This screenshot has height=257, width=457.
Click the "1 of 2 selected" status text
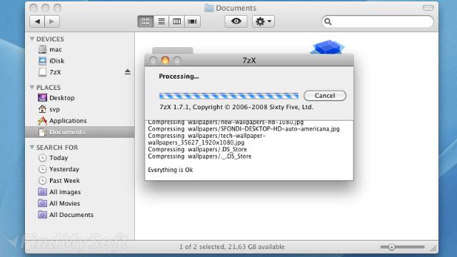pyautogui.click(x=231, y=247)
